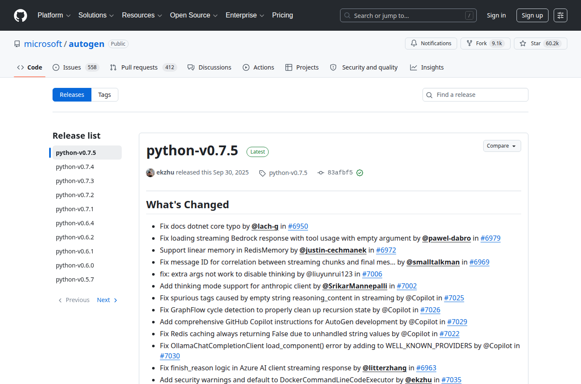The image size is (581, 384).
Task: Star the autogen repository
Action: (540, 44)
